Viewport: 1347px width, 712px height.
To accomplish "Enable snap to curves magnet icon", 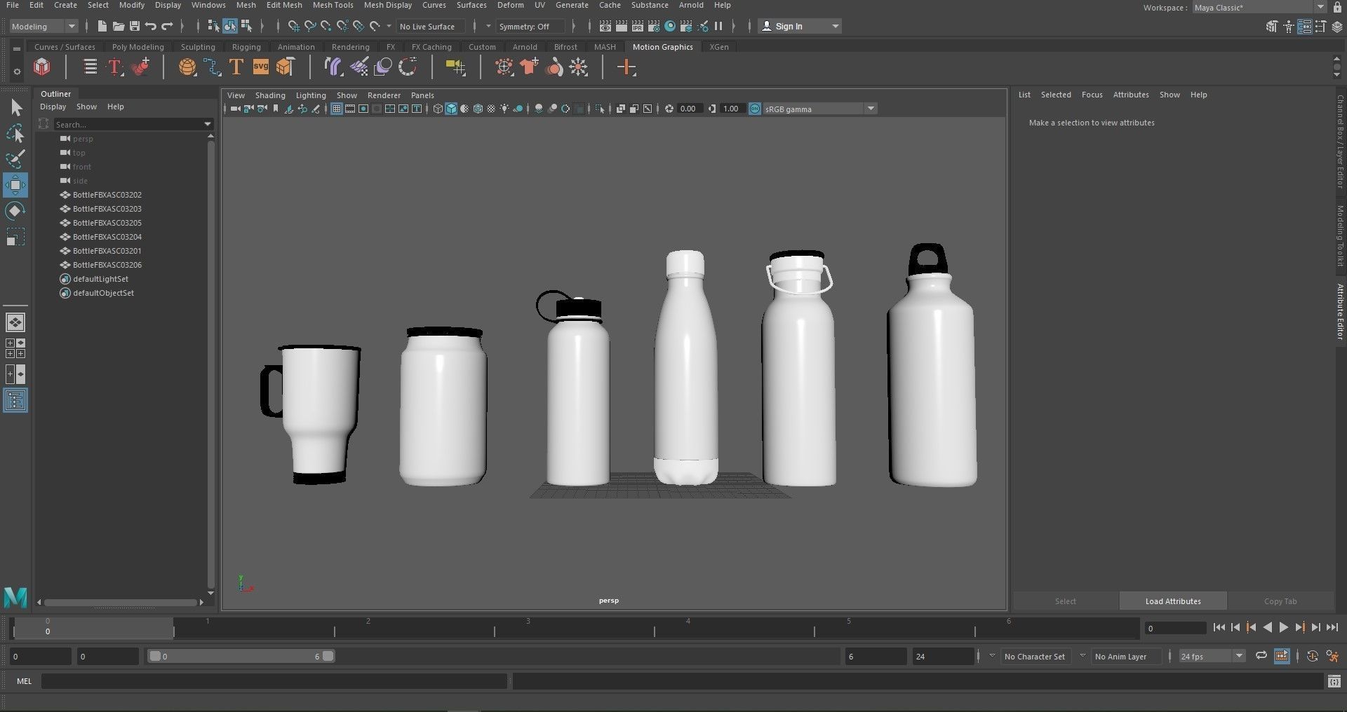I will pos(309,27).
